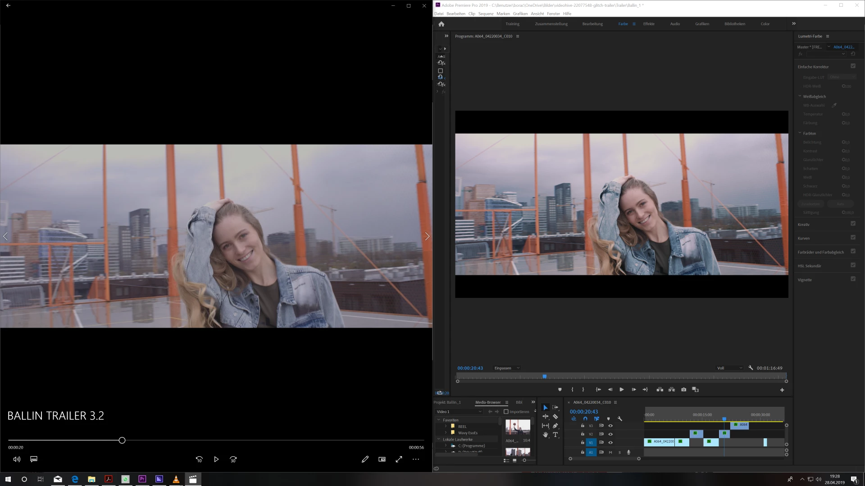865x486 pixels.
Task: Choose the Type tool
Action: pyautogui.click(x=555, y=435)
